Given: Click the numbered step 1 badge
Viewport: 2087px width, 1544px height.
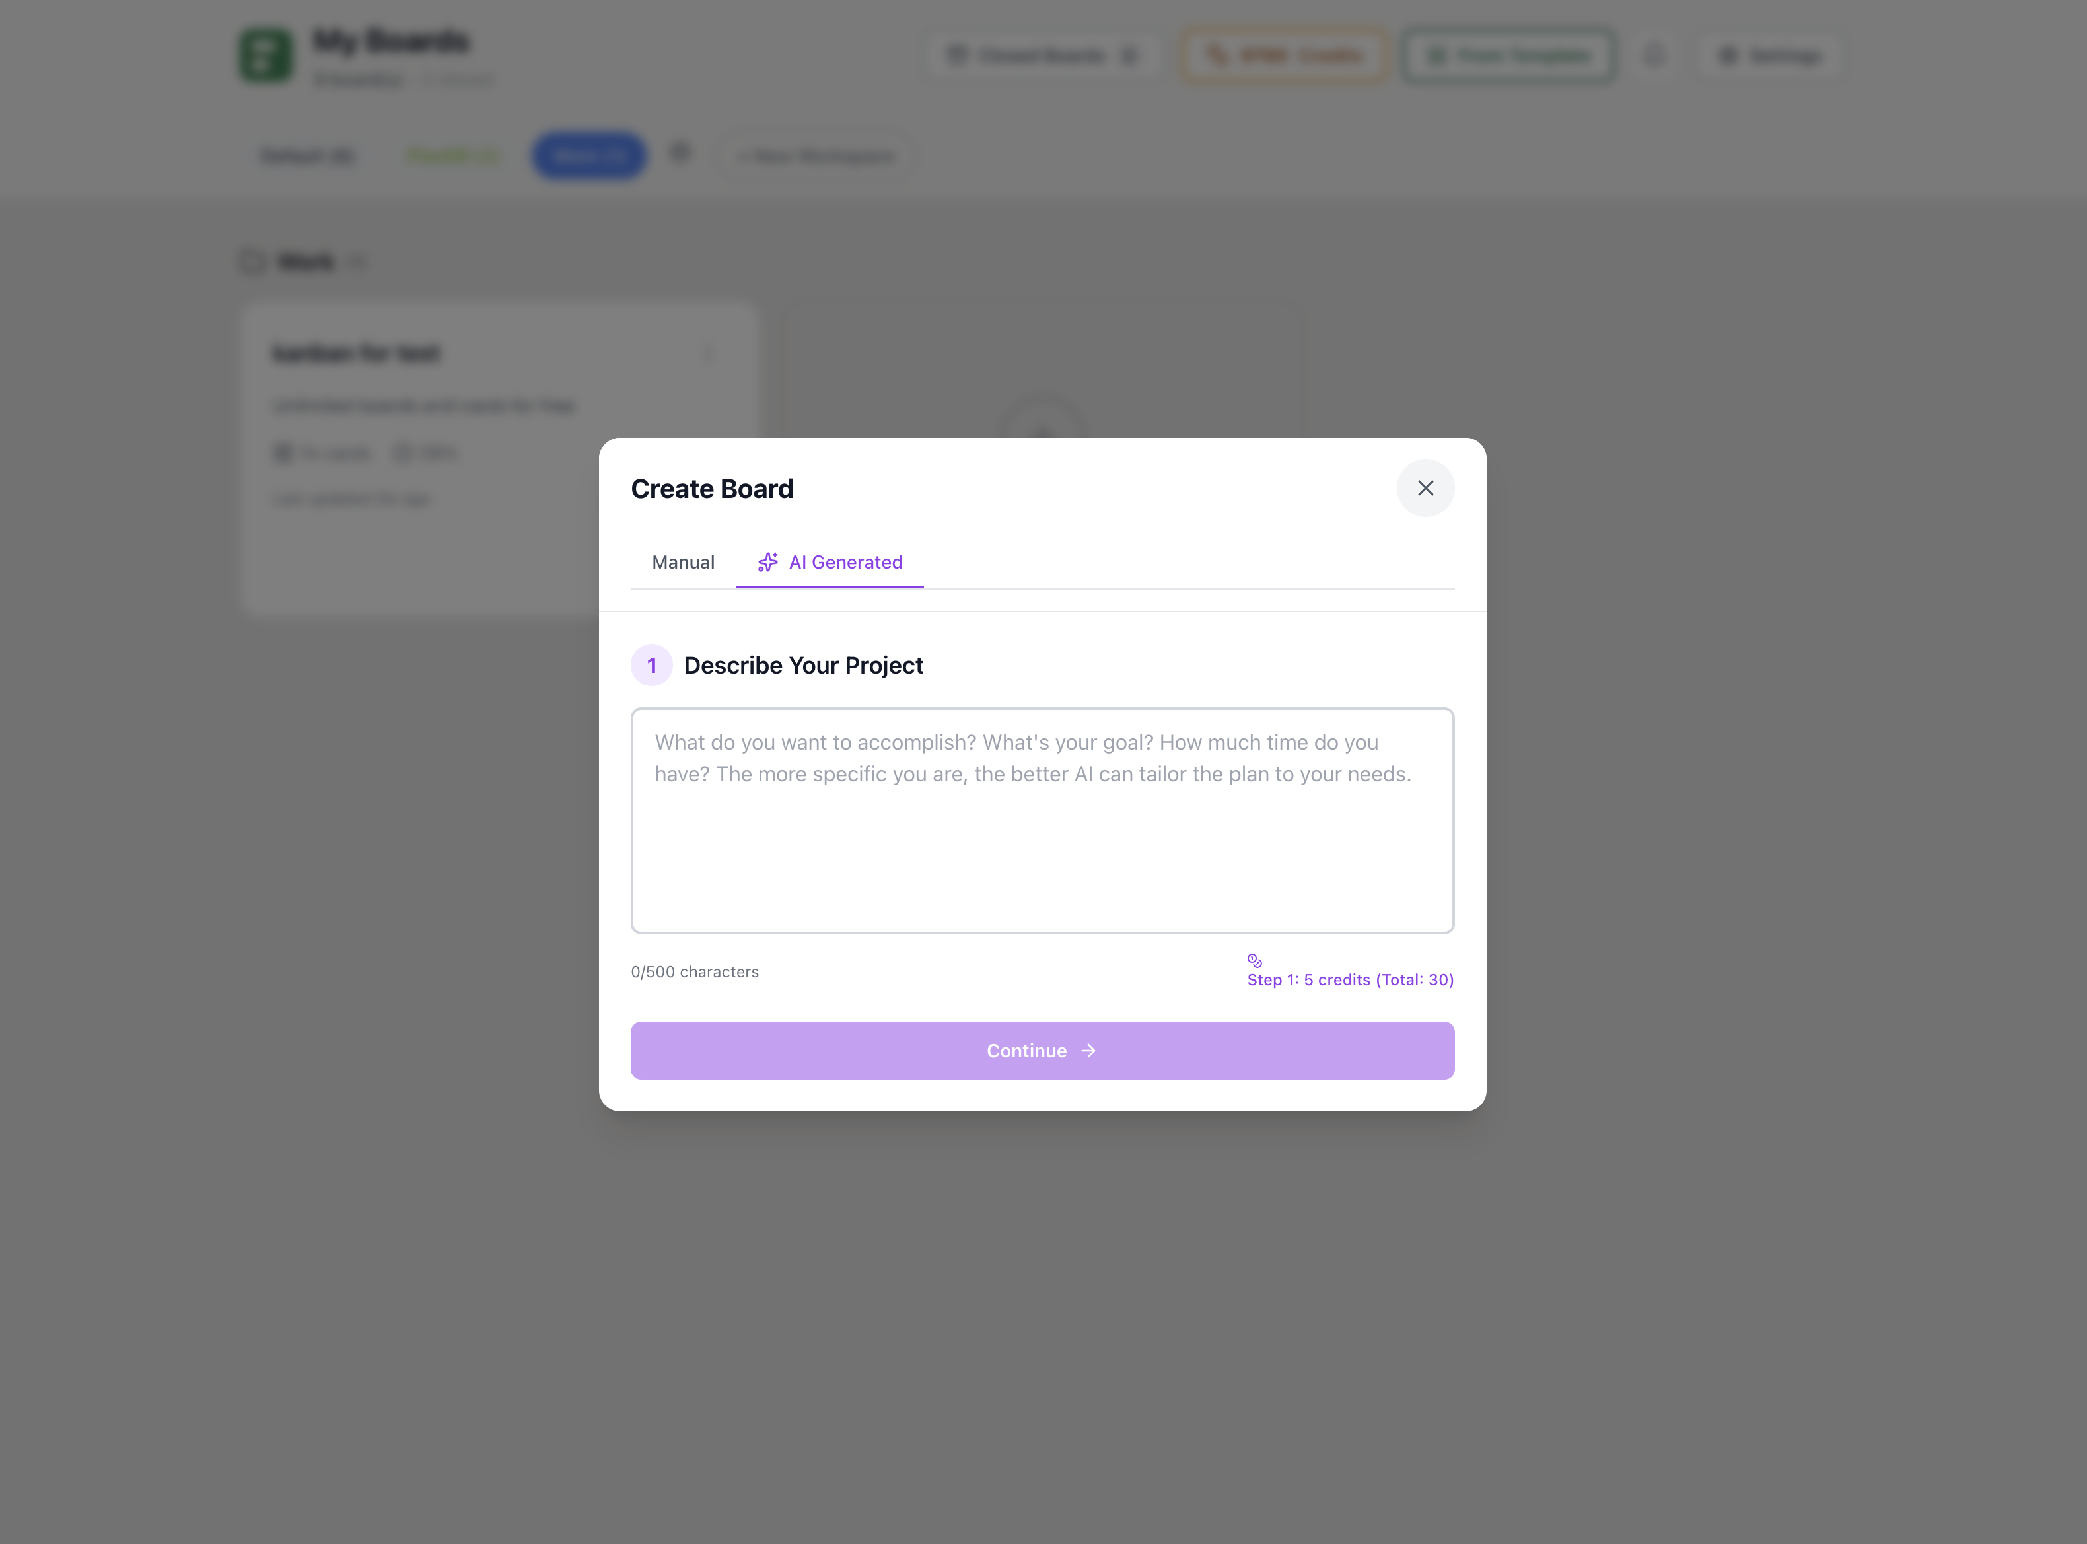Looking at the screenshot, I should [651, 664].
